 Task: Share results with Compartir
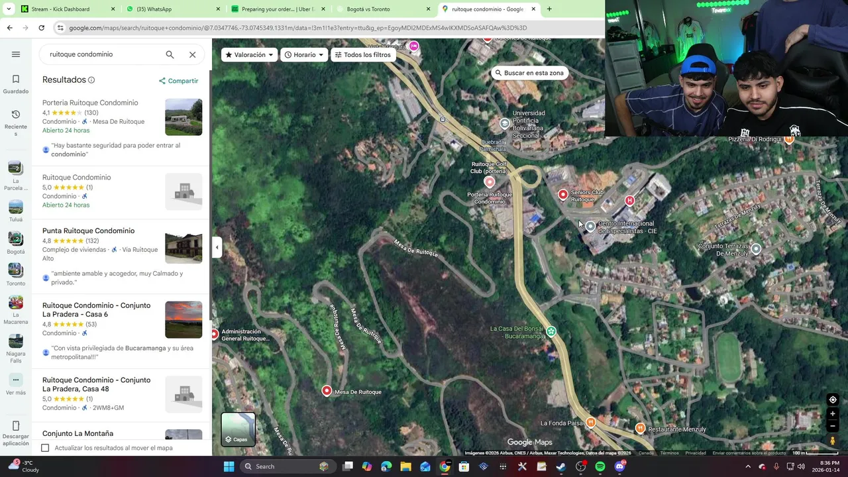[x=178, y=81]
